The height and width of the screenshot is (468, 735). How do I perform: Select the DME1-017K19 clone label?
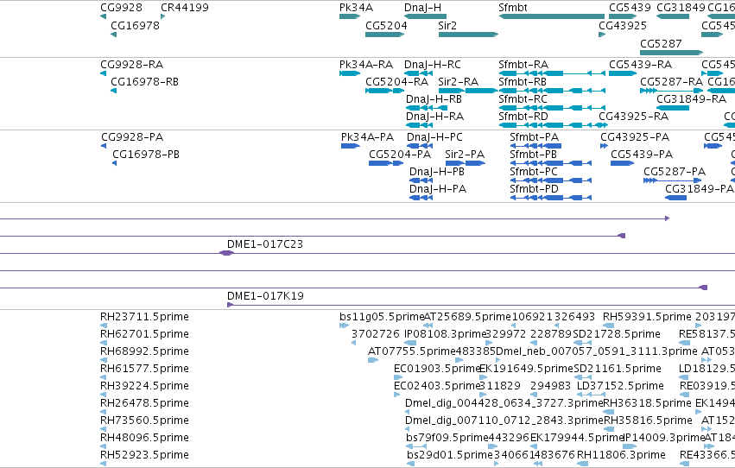(x=265, y=296)
